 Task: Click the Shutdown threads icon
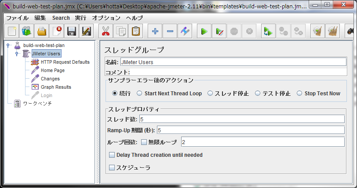pos(249,31)
